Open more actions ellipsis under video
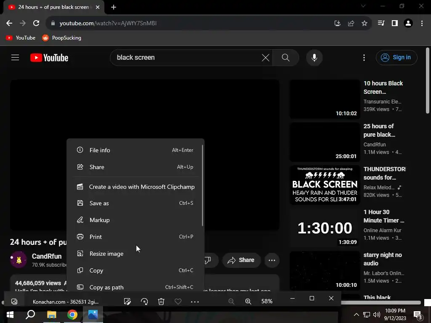This screenshot has height=323, width=431. click(272, 260)
